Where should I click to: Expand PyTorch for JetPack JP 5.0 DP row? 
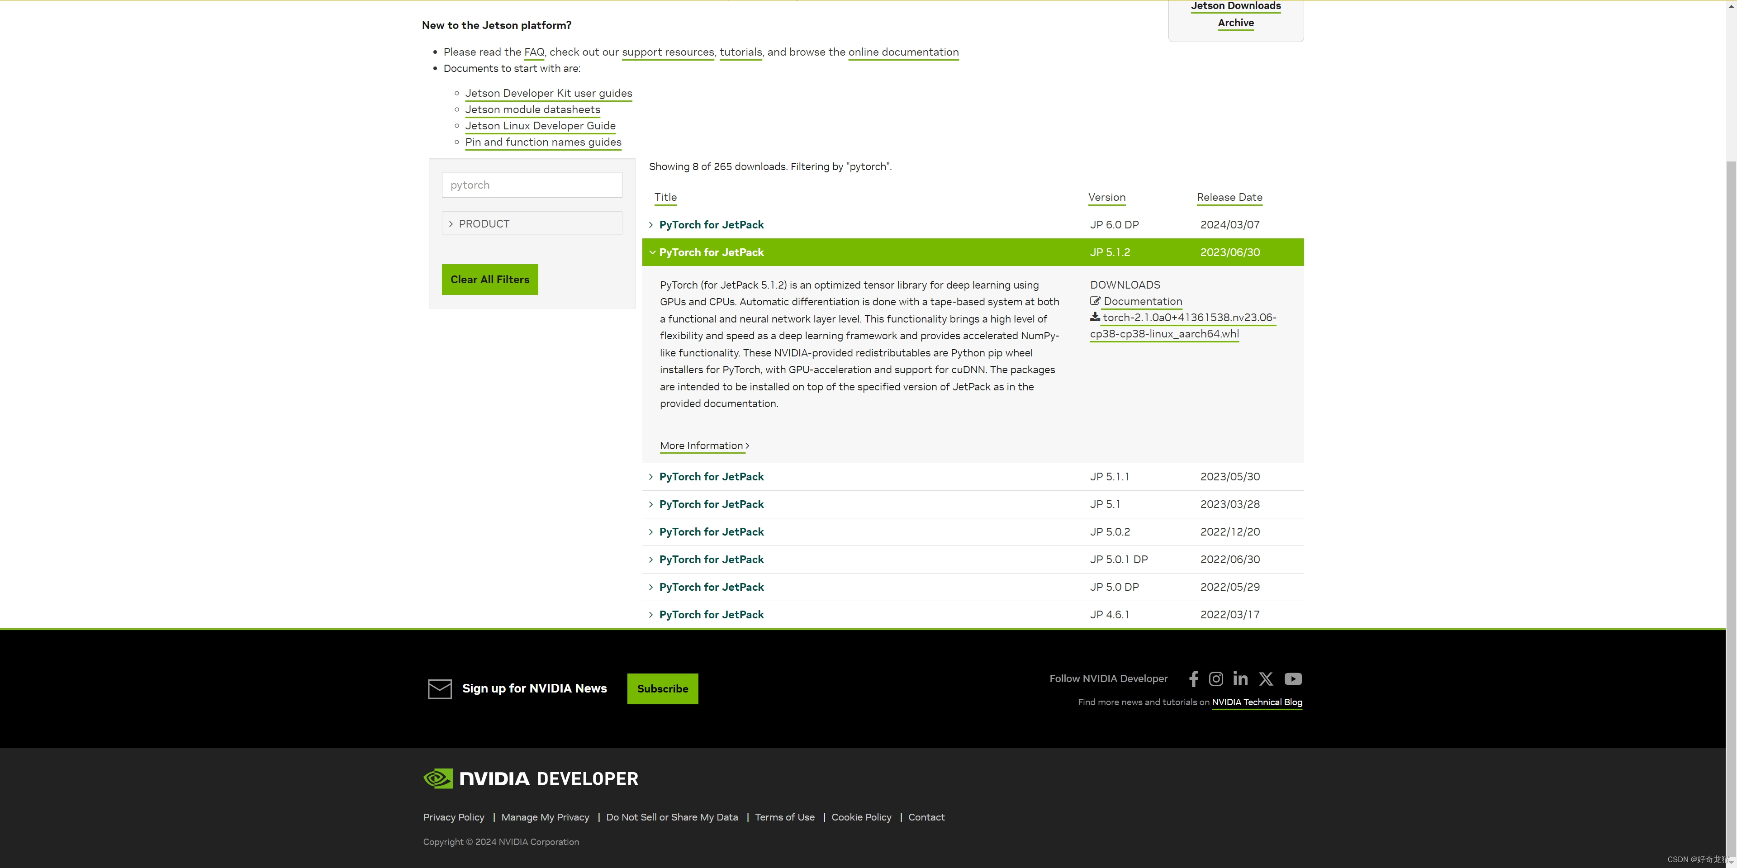click(x=973, y=588)
